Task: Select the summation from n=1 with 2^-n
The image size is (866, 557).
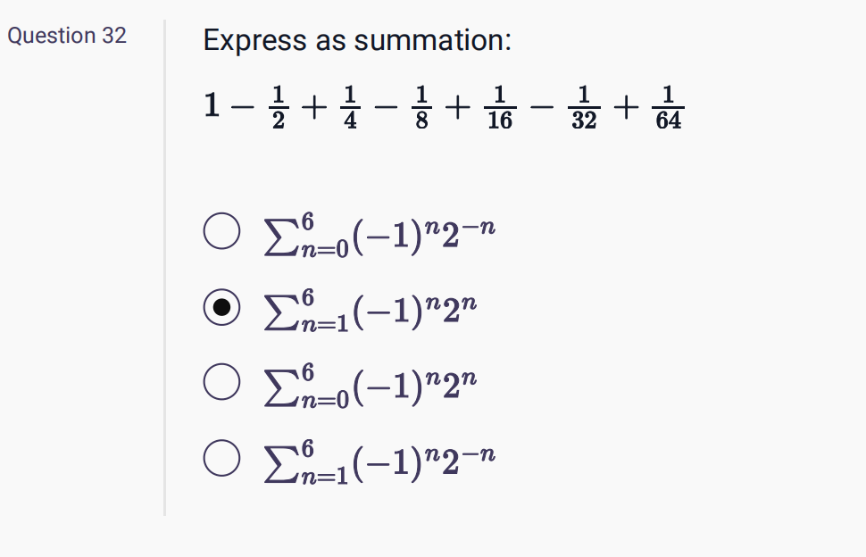Action: (220, 456)
